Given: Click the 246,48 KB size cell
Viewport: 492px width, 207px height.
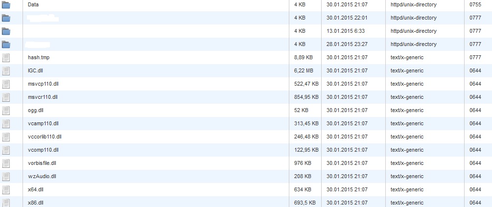Looking at the screenshot, I should [x=306, y=137].
